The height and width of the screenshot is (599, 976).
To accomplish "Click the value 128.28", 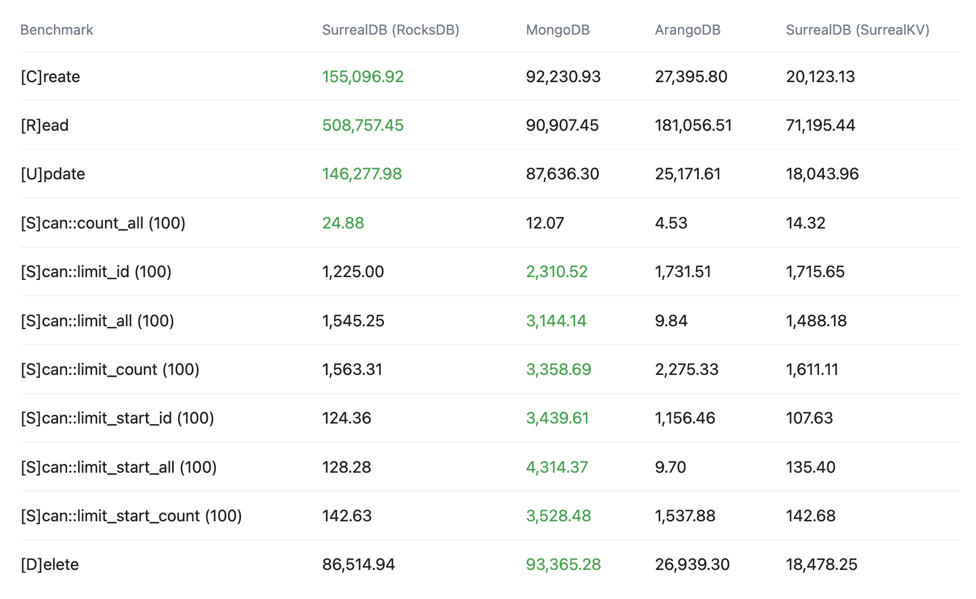I will point(347,467).
